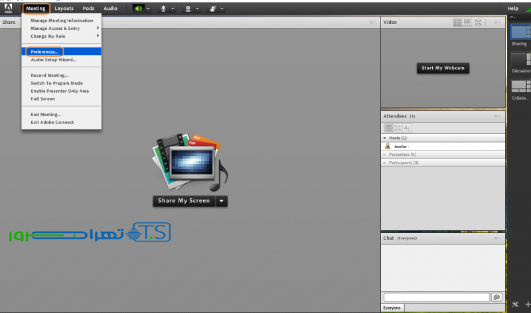Viewport: 531px width, 313px height.
Task: Send chat message with speech bubble icon
Action: (496, 297)
